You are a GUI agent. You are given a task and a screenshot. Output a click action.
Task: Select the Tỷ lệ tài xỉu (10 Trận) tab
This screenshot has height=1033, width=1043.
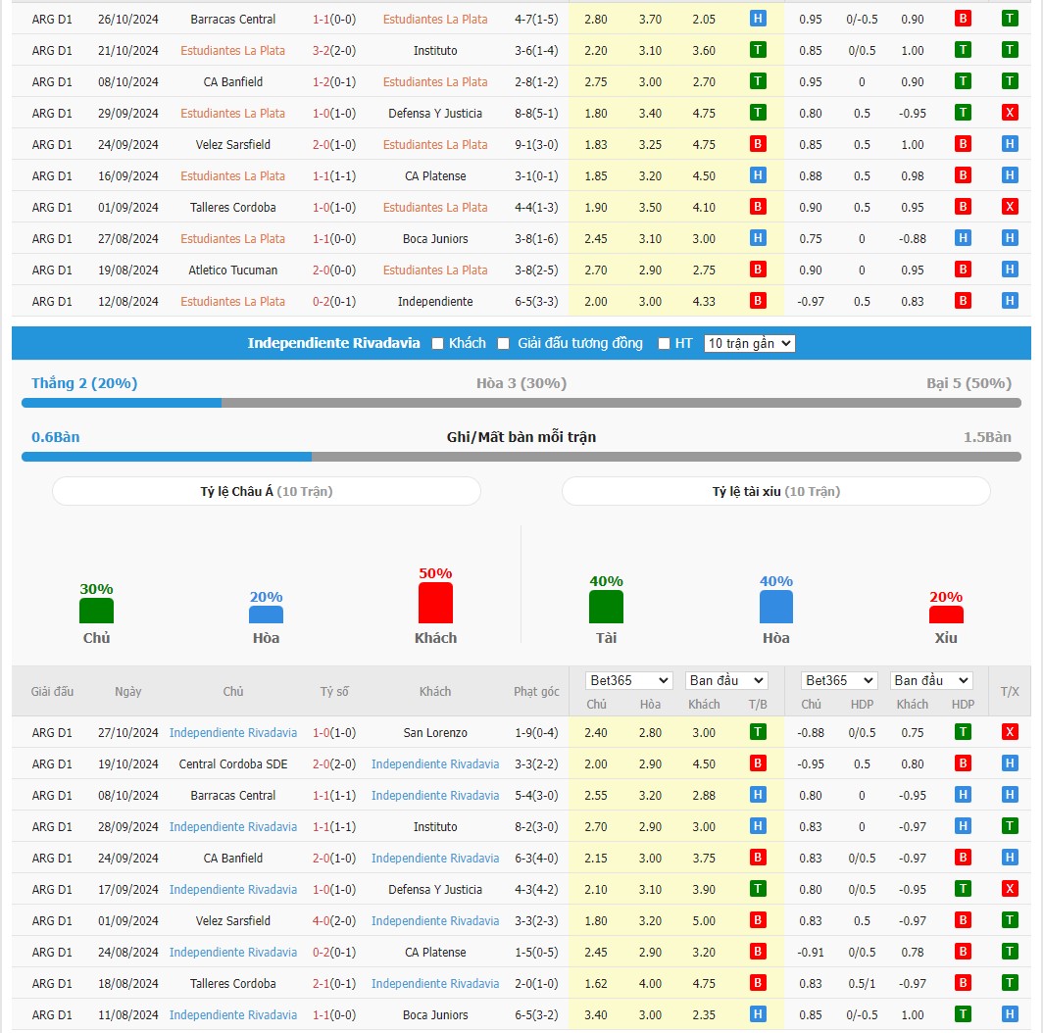[x=776, y=492]
